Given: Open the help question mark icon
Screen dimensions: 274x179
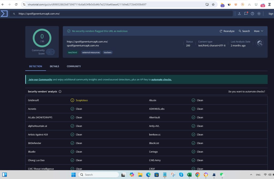Looking at the screenshot, I should pos(252,14).
